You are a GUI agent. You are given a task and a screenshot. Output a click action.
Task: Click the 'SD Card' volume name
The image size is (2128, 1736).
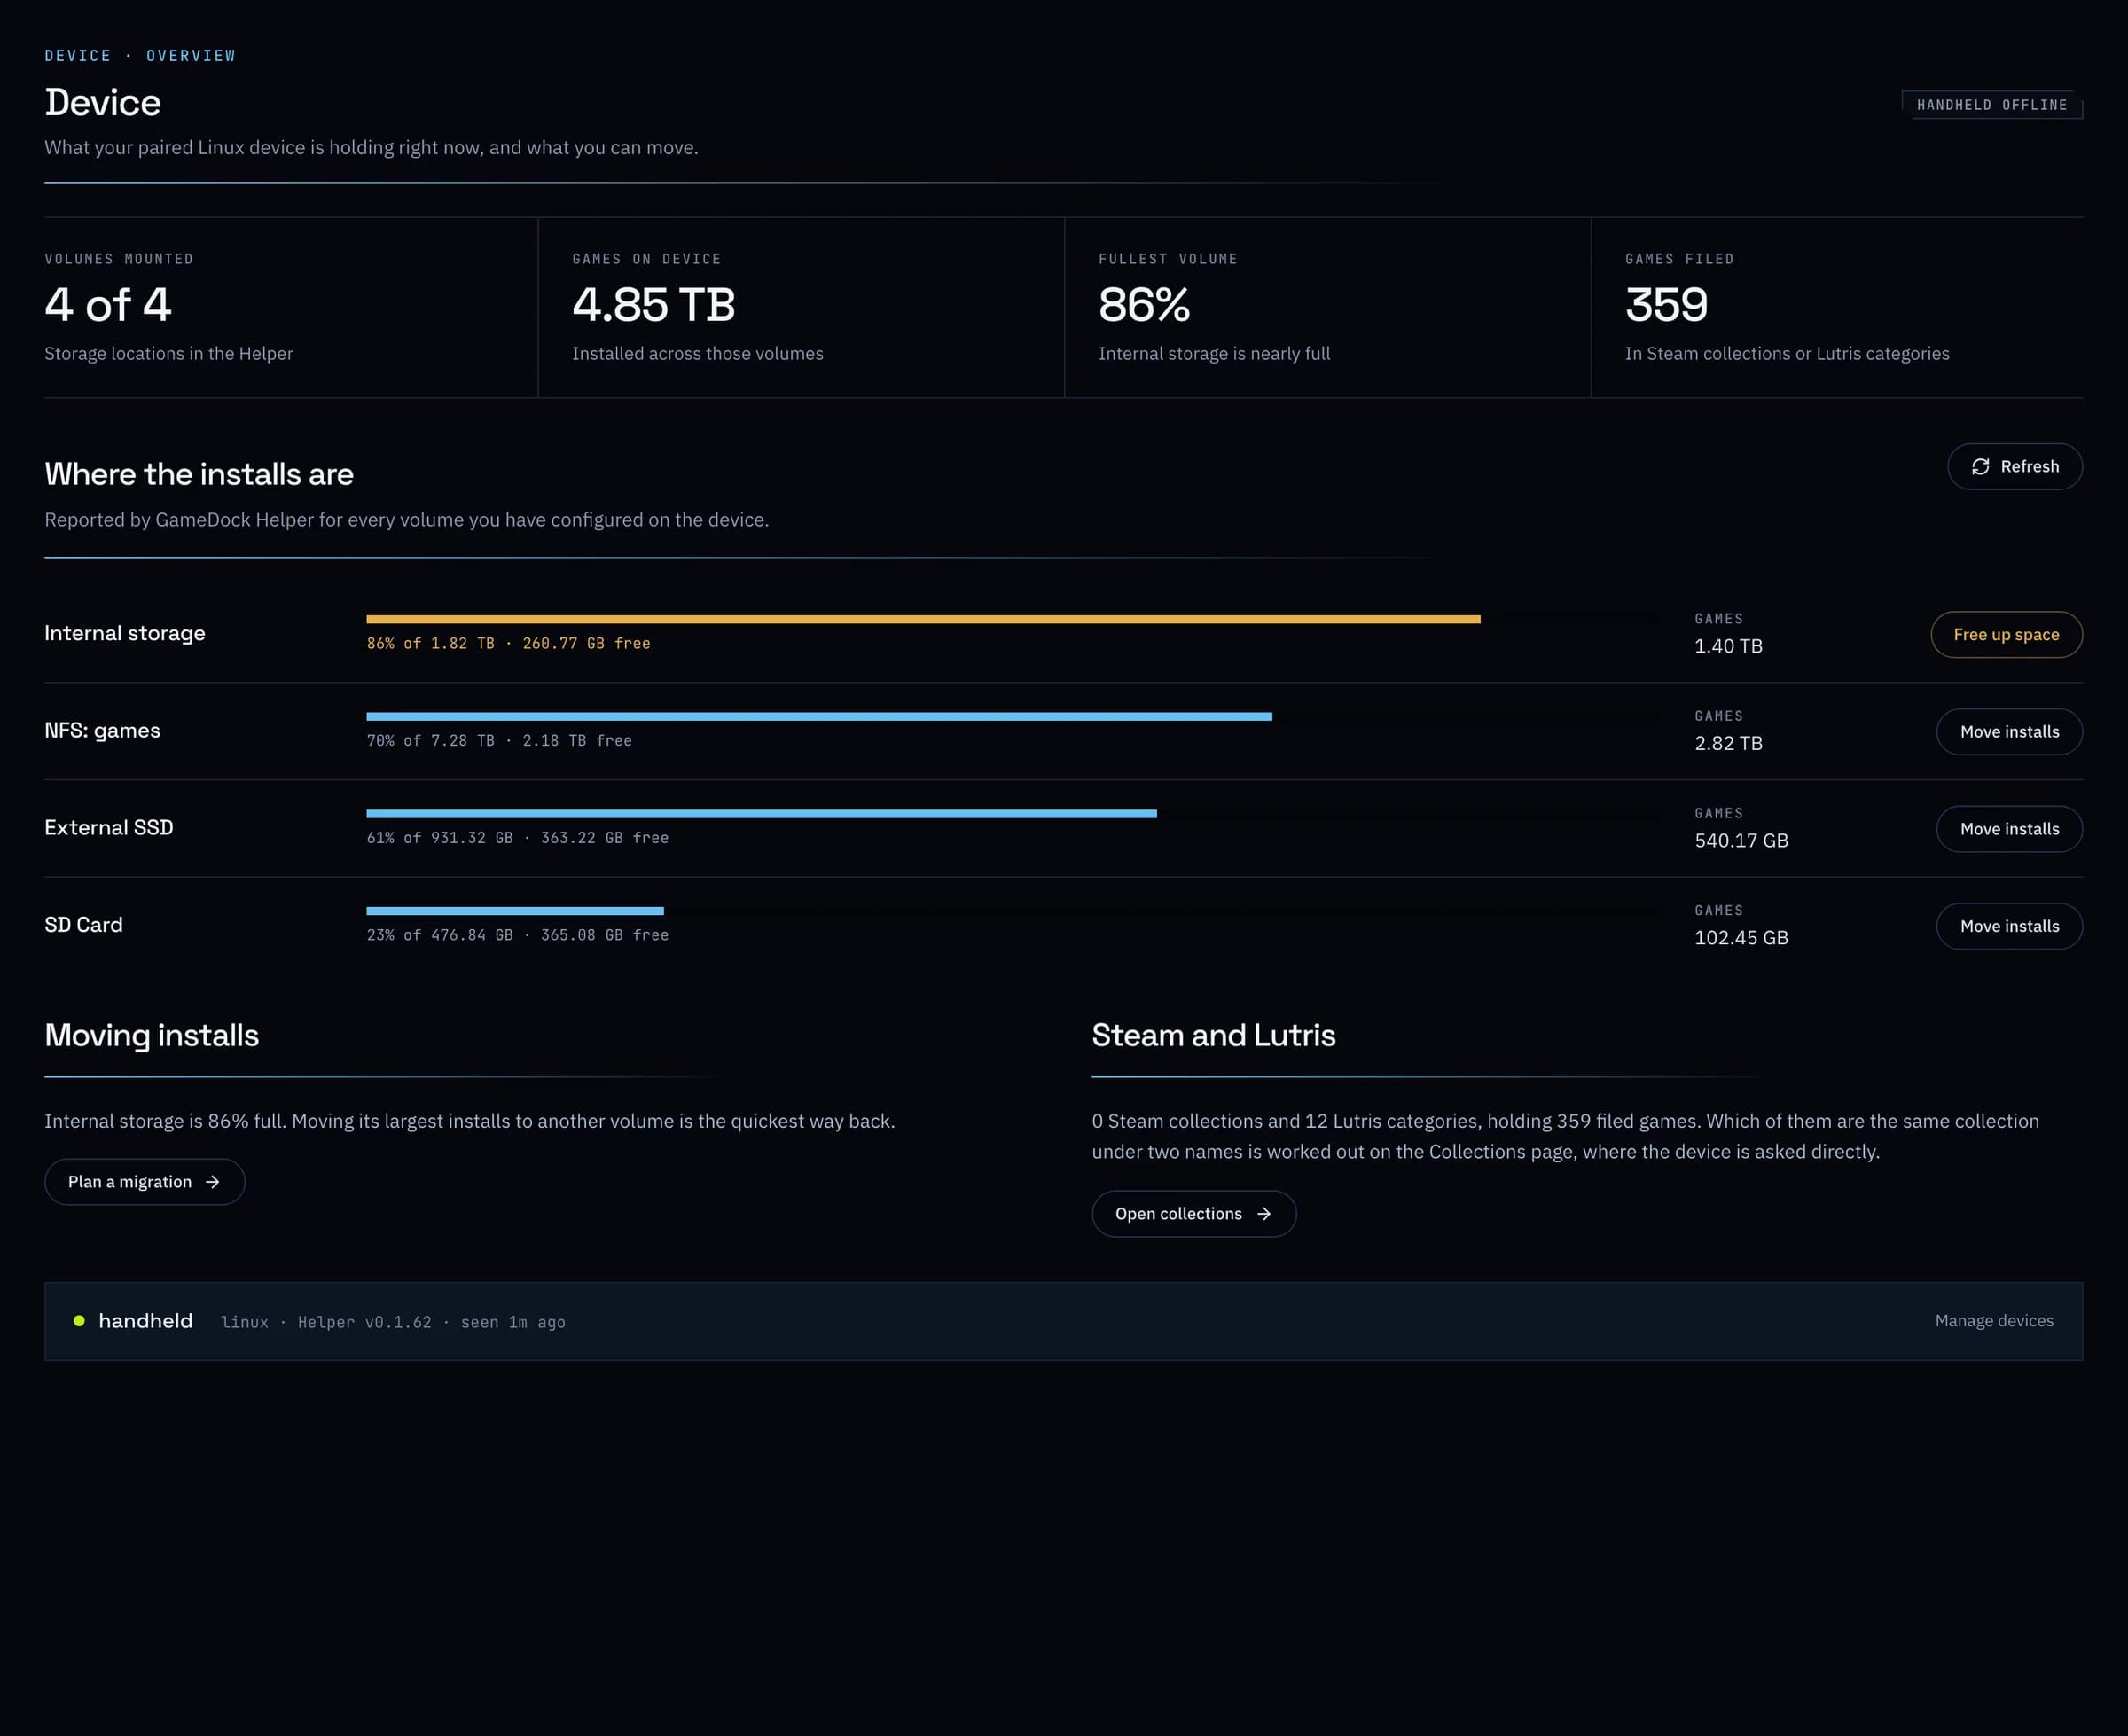[84, 924]
